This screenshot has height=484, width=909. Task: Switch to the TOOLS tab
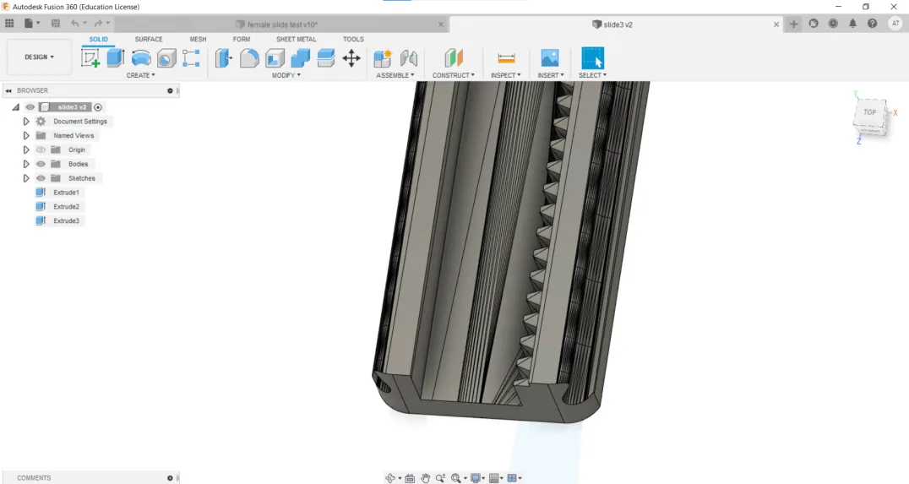click(353, 39)
